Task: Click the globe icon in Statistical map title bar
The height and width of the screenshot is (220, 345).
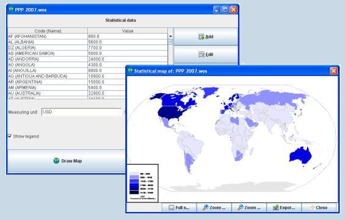Action: tap(131, 71)
